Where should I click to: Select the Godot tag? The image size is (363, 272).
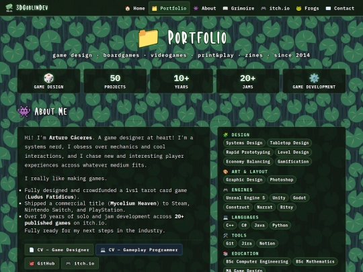point(299,197)
